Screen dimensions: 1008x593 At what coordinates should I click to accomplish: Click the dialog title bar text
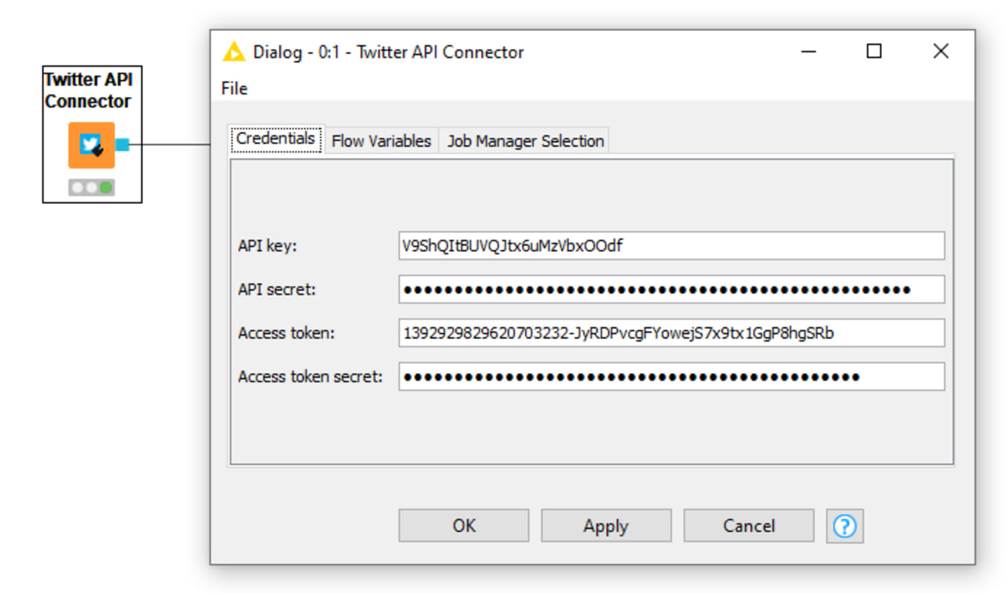point(388,52)
